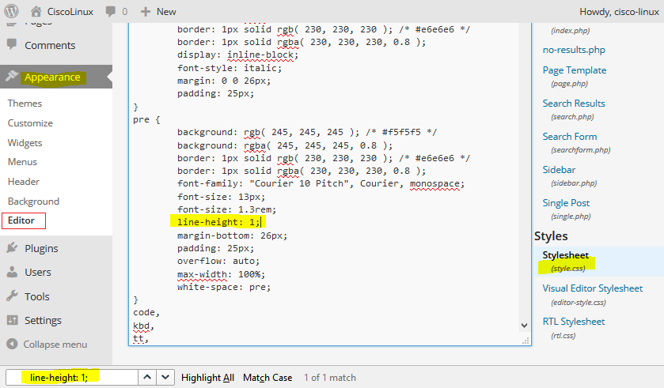Click the WordPress logo icon
The image size is (664, 388).
point(12,12)
